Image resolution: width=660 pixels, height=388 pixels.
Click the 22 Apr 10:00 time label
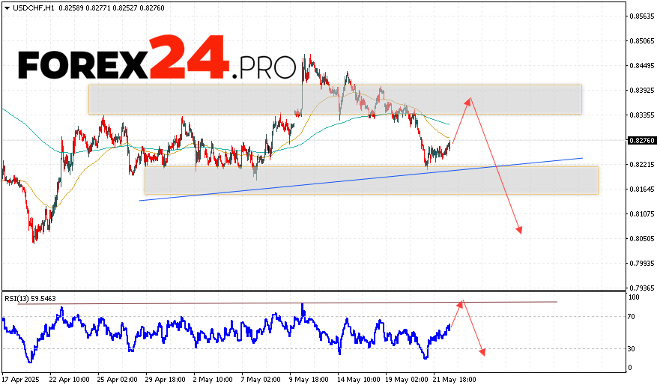pos(69,380)
